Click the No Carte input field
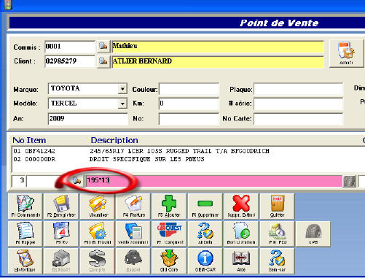 [299, 119]
